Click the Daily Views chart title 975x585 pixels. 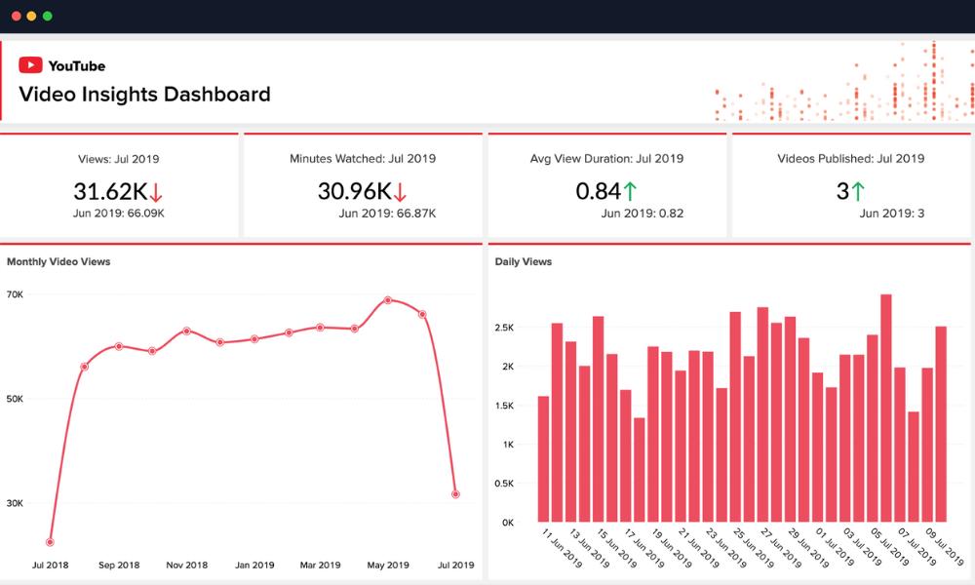[x=524, y=261]
